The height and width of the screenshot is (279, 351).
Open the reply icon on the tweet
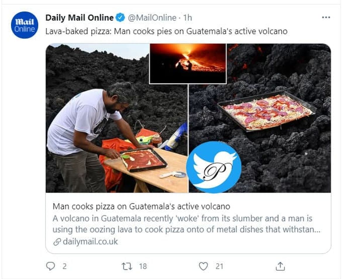[51, 266]
